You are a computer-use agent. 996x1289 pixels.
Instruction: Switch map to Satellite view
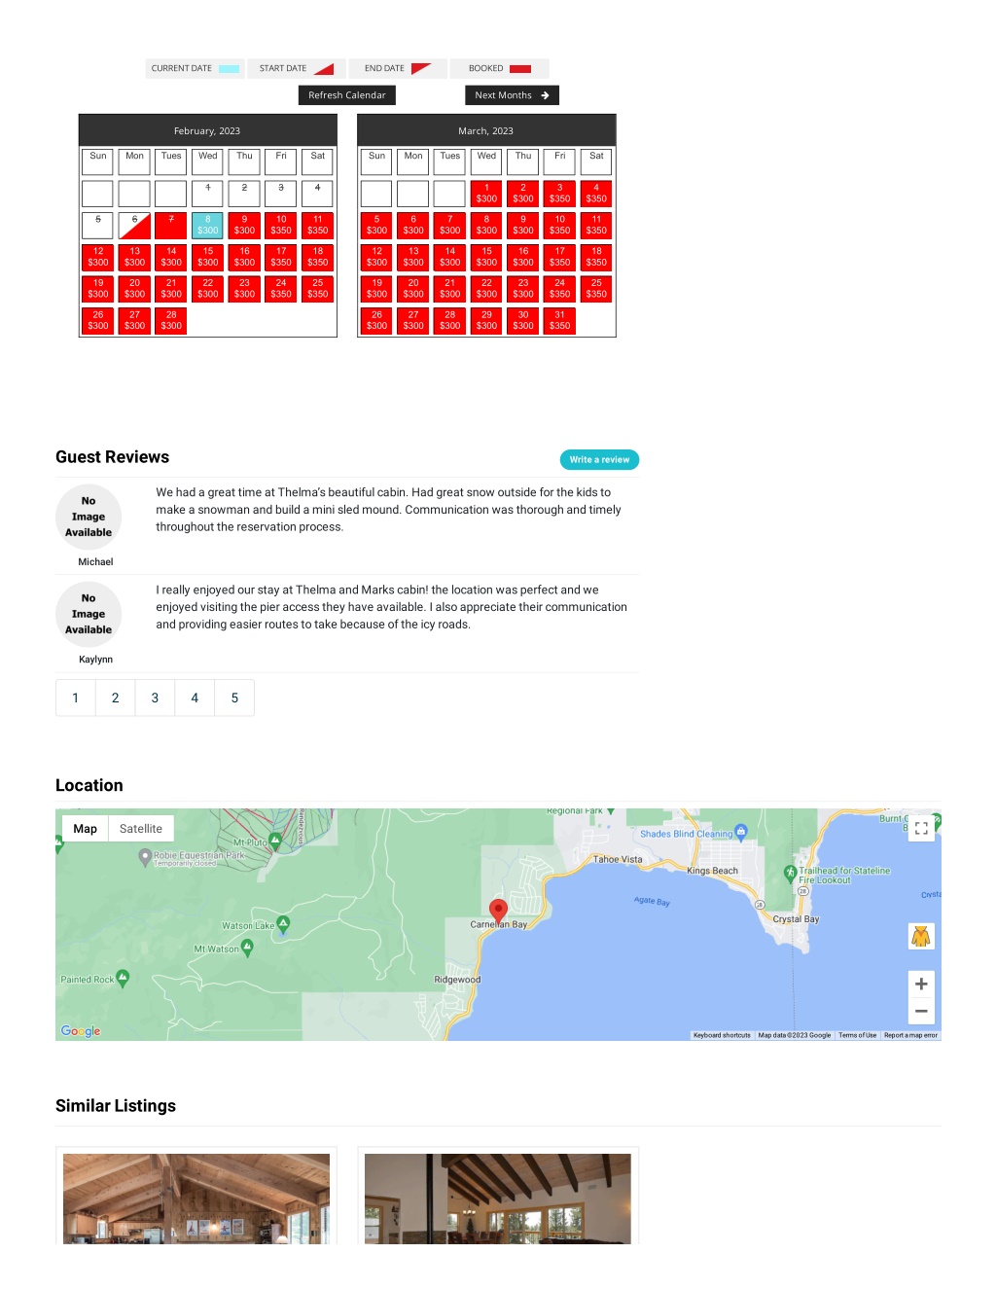[141, 829]
